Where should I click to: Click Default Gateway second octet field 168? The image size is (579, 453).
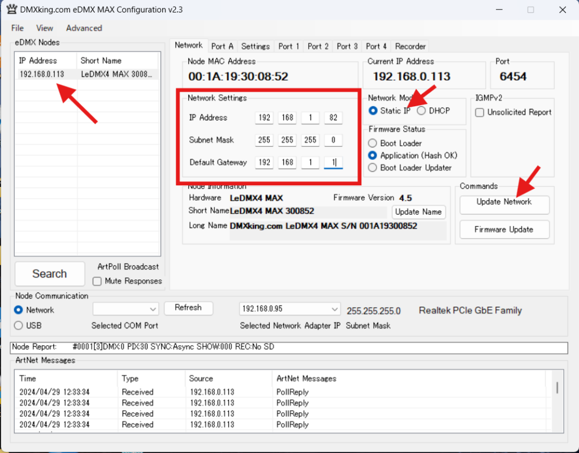coord(287,162)
